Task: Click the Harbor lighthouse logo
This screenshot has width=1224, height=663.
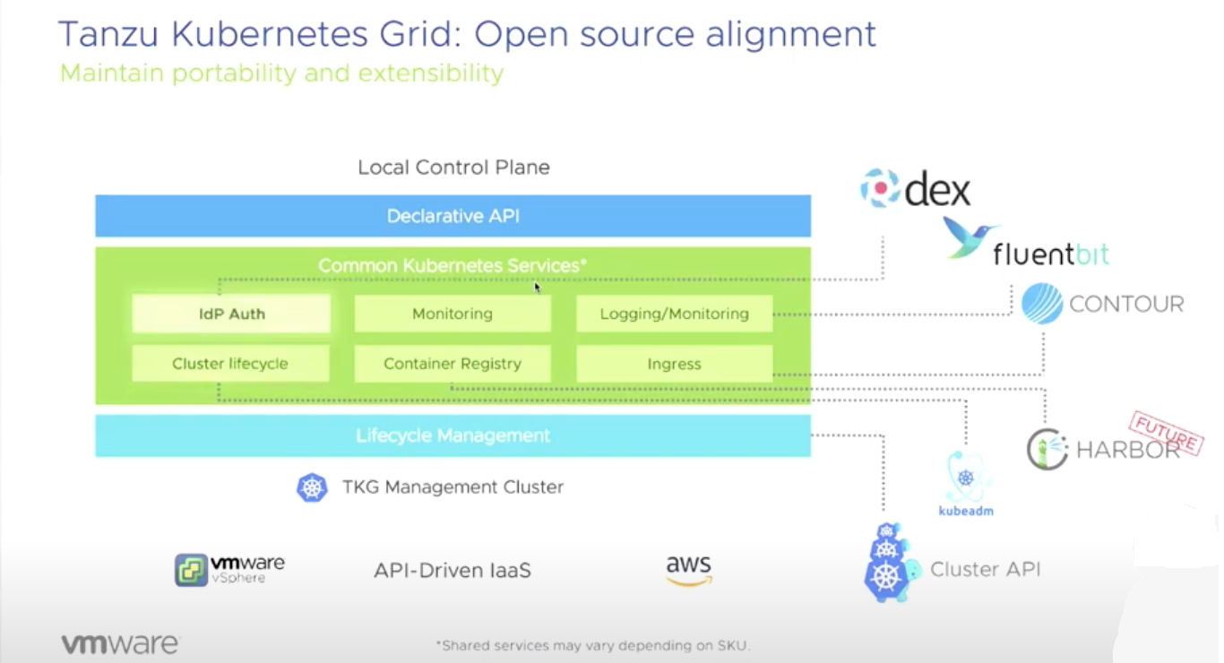Action: (1047, 449)
